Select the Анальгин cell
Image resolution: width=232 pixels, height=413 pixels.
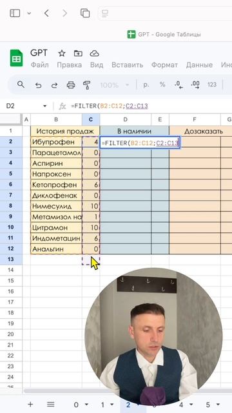[x=56, y=249]
